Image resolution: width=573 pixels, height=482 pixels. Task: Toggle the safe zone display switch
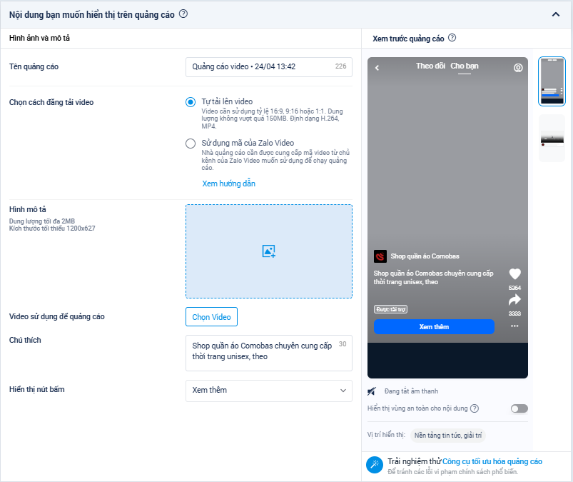pos(519,408)
